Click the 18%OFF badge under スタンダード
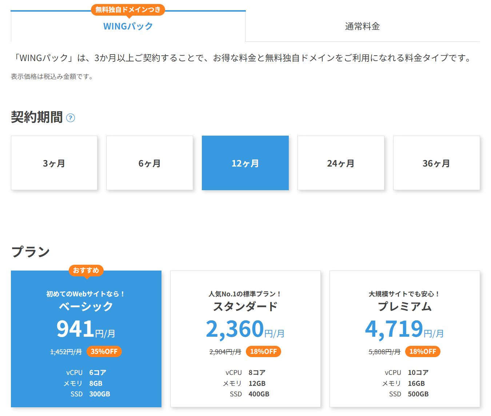This screenshot has width=491, height=416. [263, 352]
